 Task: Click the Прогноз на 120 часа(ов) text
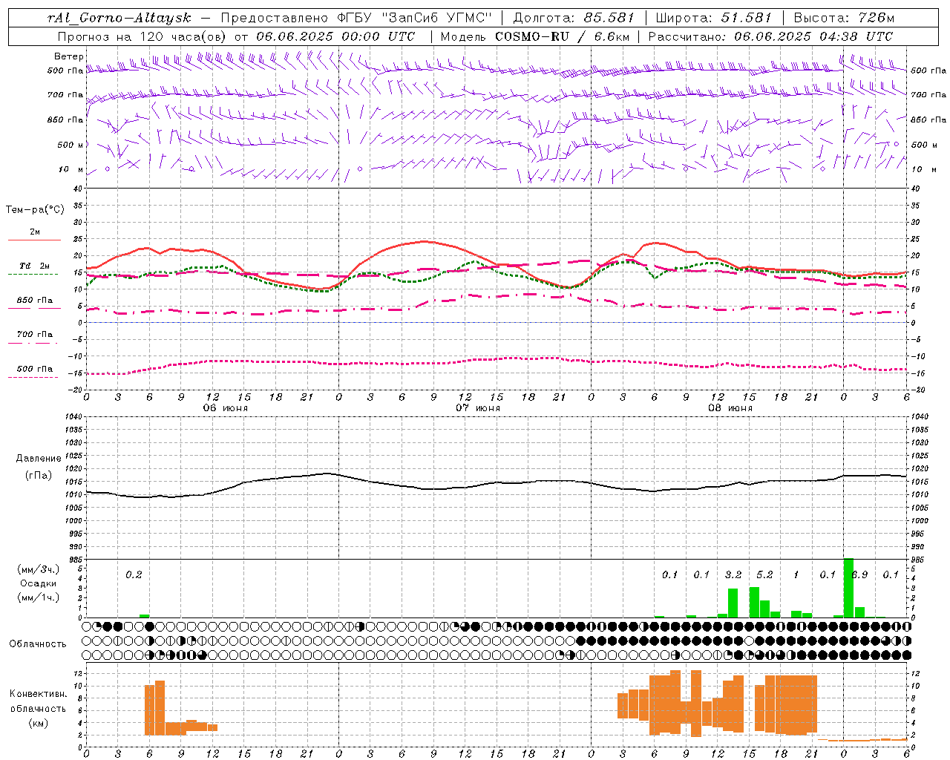(x=143, y=36)
